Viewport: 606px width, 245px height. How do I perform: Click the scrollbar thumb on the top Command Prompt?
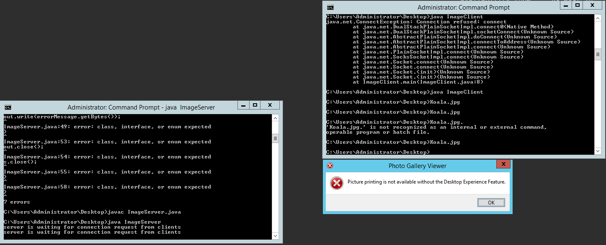[598, 54]
